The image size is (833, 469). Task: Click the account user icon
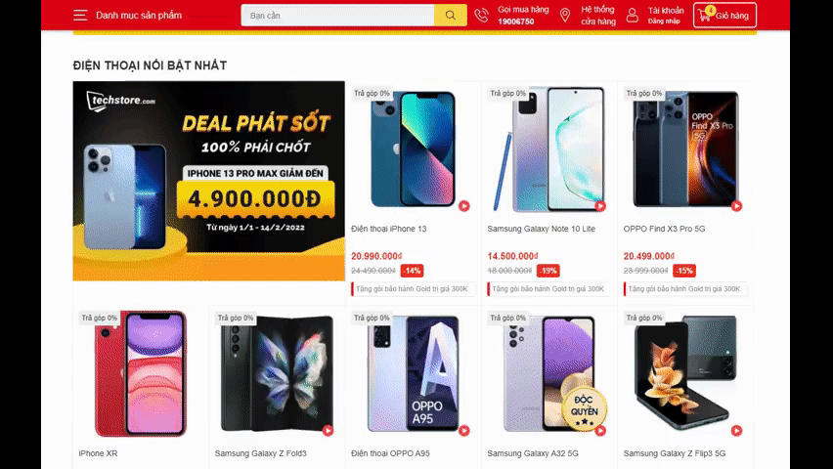[633, 15]
